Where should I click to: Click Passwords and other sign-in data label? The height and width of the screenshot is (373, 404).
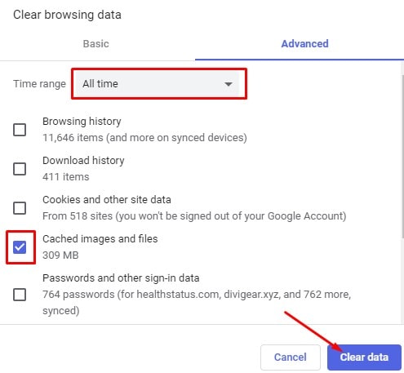(x=121, y=278)
